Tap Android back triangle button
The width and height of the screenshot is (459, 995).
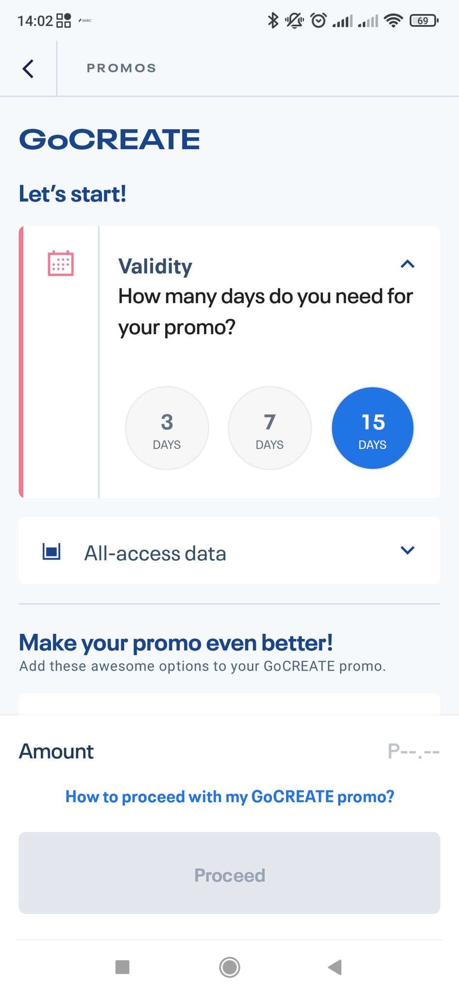(335, 967)
